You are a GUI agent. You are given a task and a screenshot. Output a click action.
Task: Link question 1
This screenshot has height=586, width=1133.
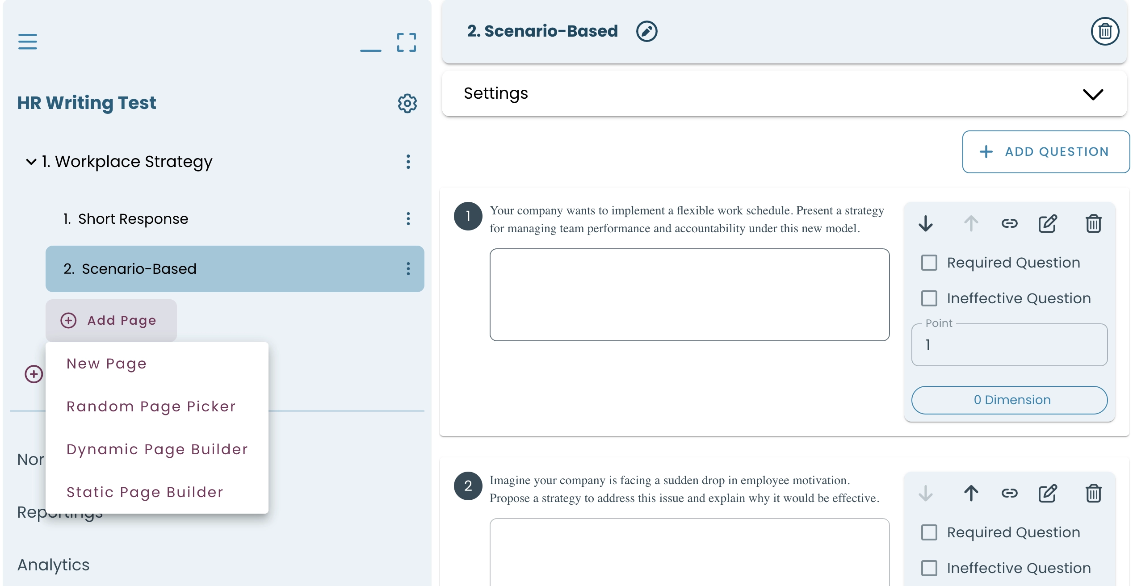pyautogui.click(x=1009, y=223)
